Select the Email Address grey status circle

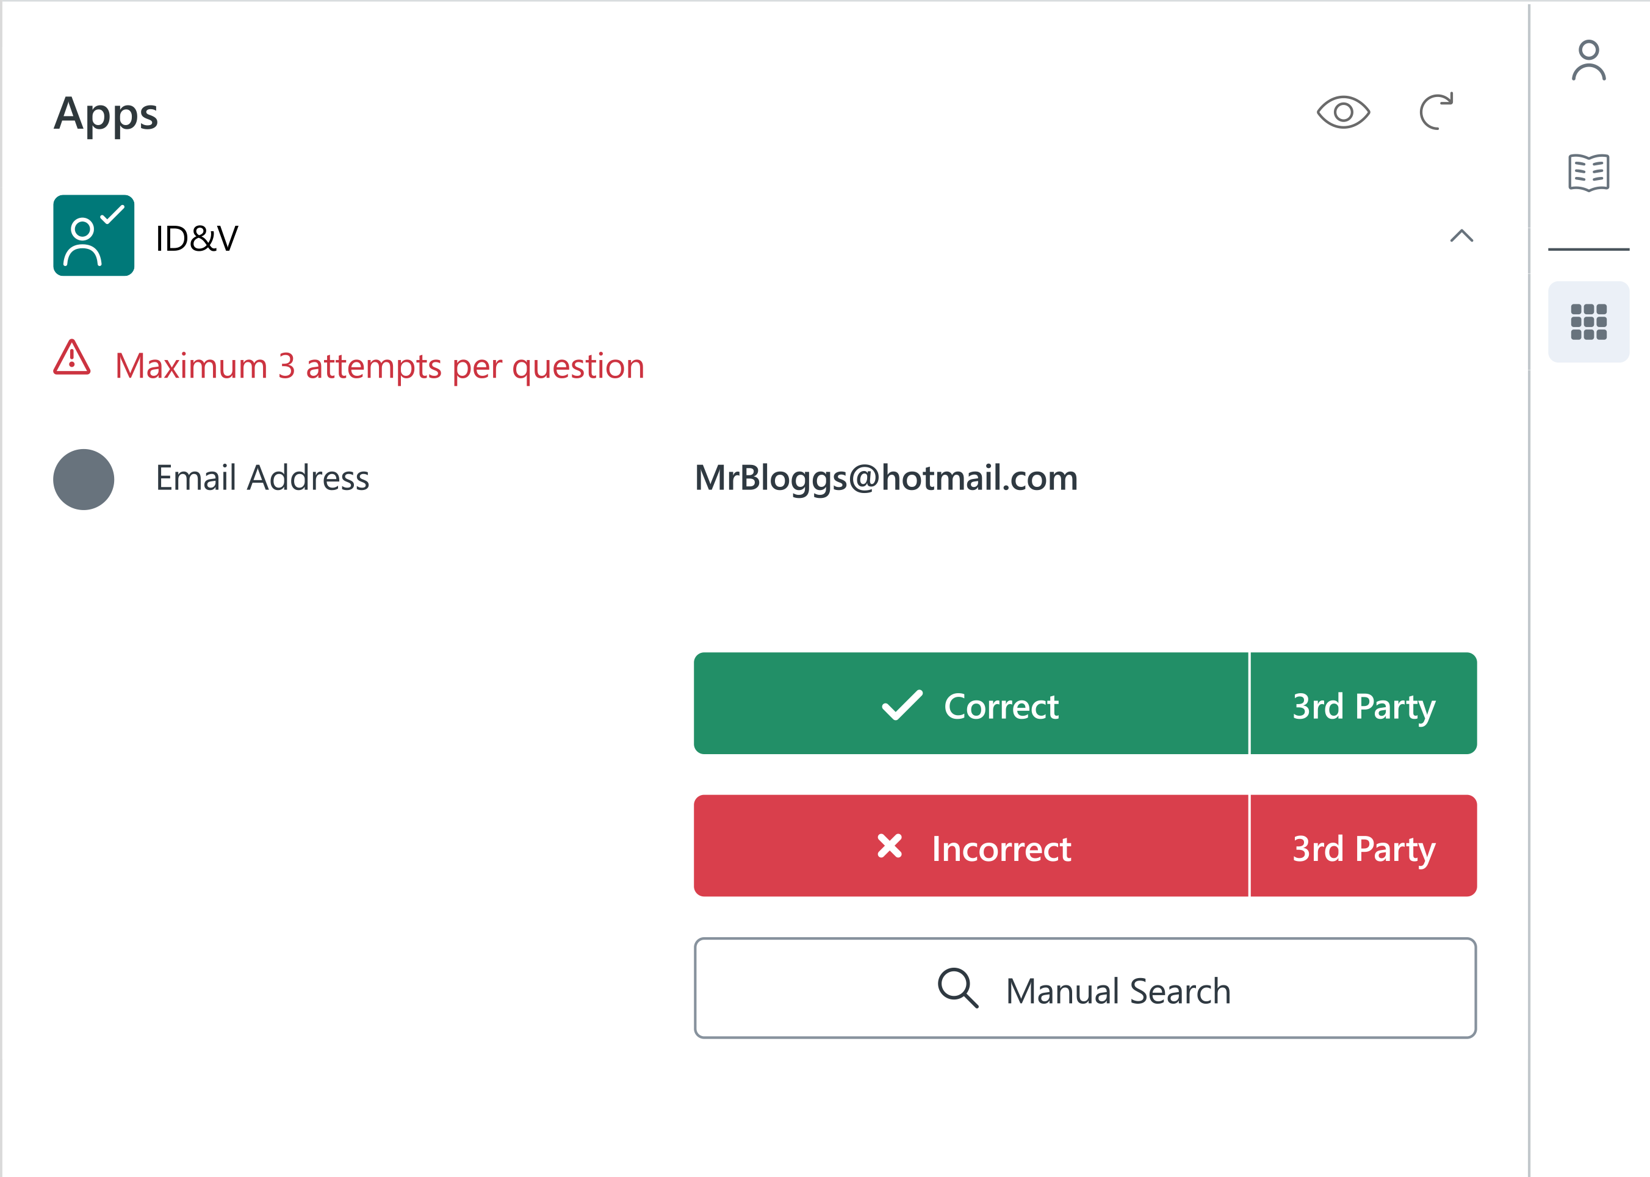click(84, 479)
